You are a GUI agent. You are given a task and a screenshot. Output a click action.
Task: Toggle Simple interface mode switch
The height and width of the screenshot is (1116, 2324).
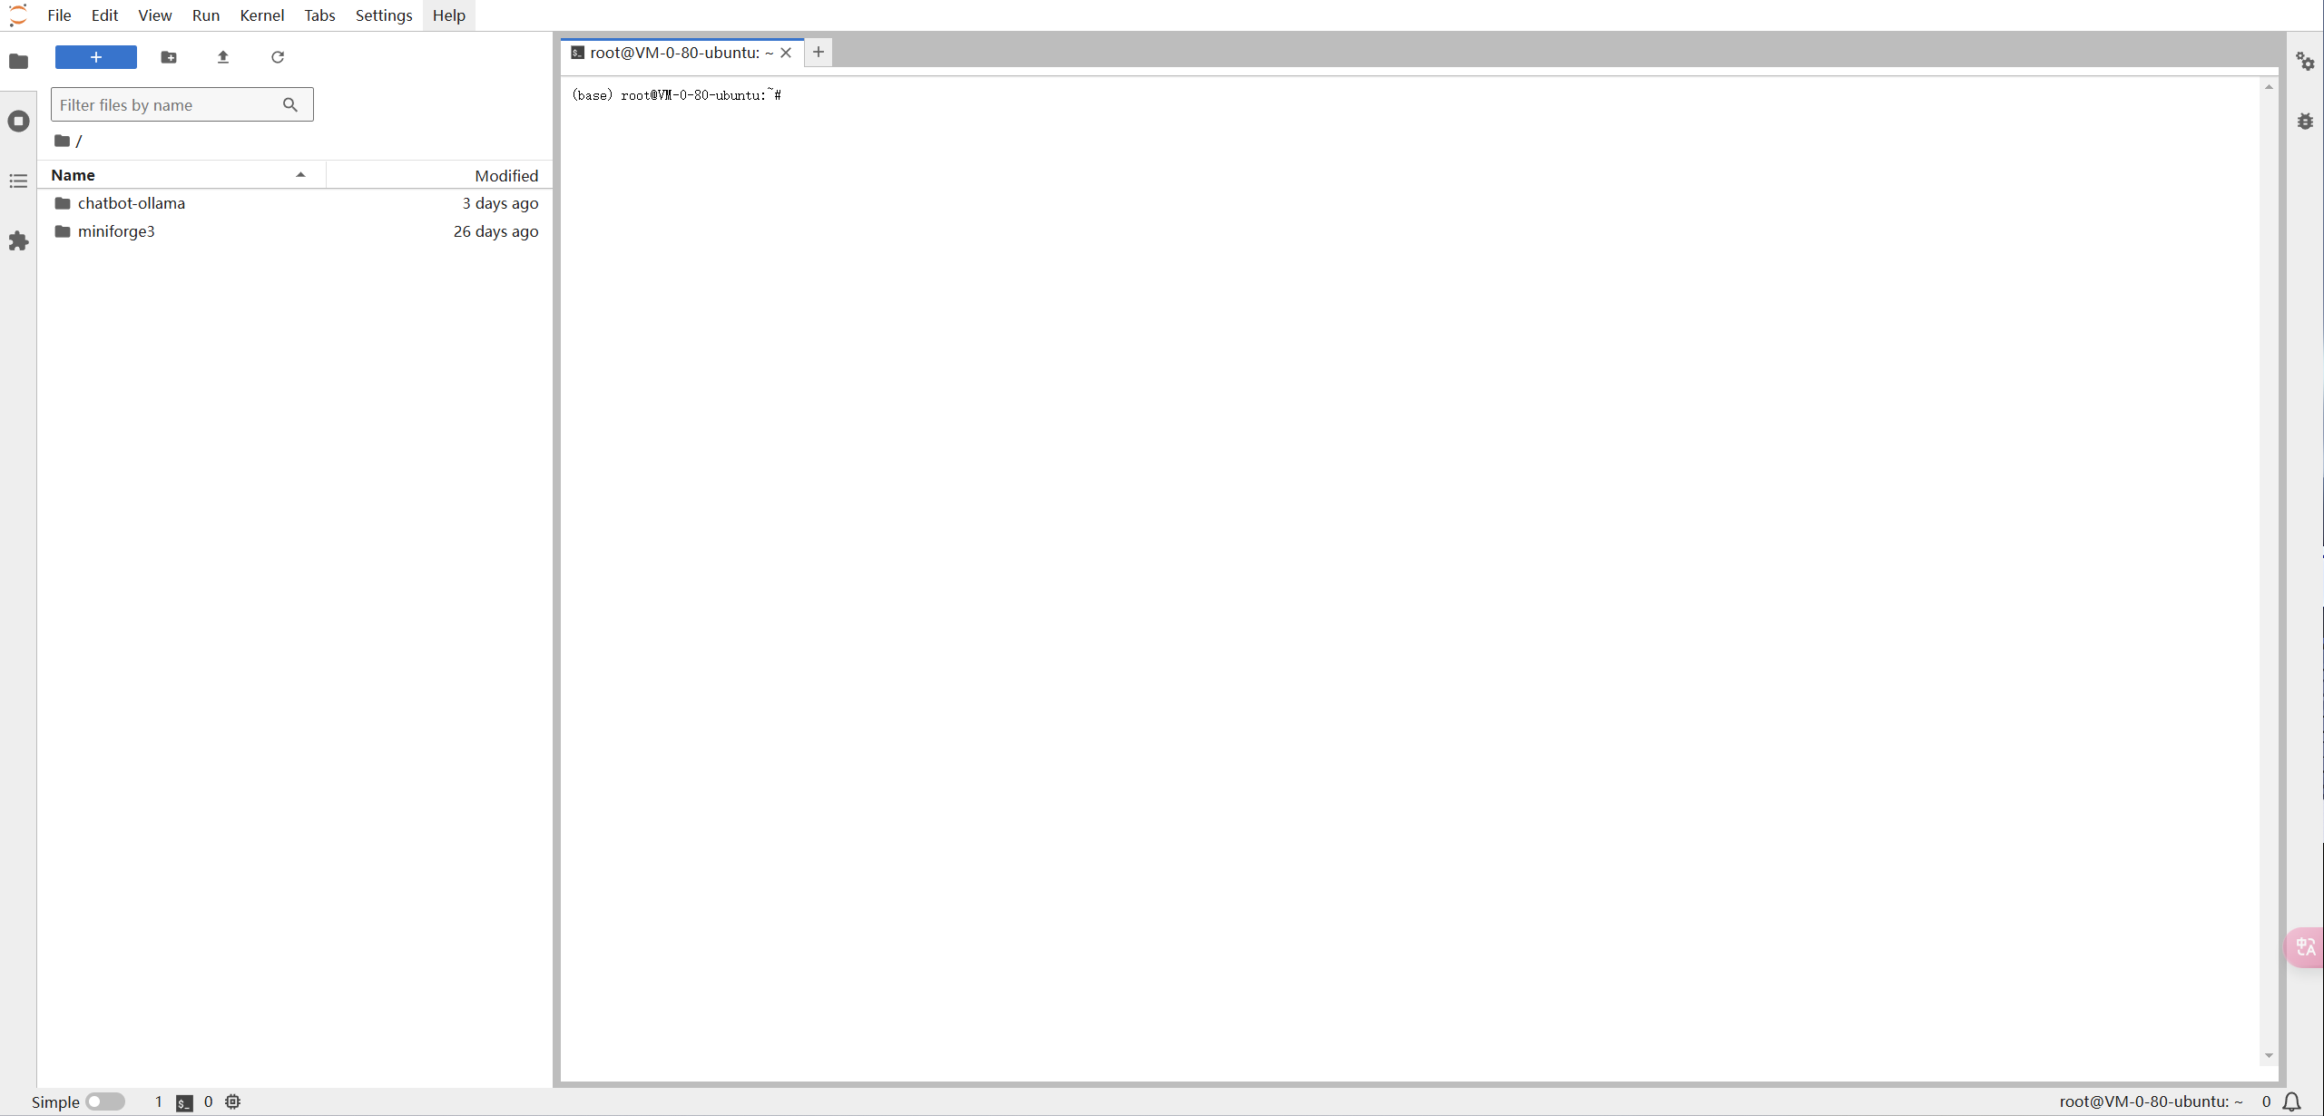point(105,1101)
